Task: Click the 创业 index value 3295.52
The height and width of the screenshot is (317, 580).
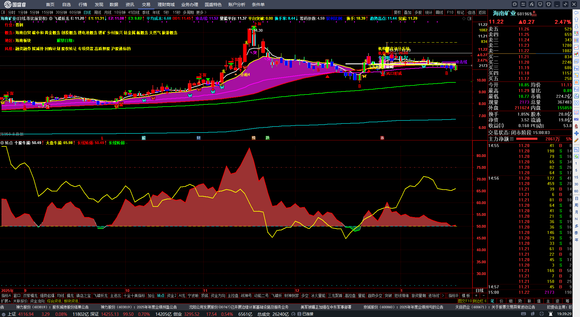Action: click(192, 314)
